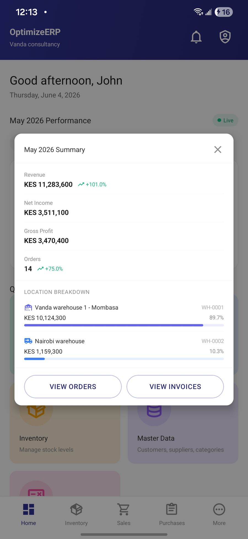Tap the Nairobi warehouse truck icon
The width and height of the screenshot is (248, 539).
pos(28,341)
